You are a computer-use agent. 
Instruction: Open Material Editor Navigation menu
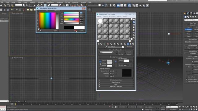(112, 17)
